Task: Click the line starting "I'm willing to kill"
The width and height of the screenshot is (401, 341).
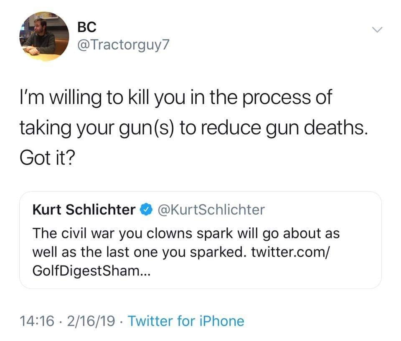Action: (x=175, y=97)
